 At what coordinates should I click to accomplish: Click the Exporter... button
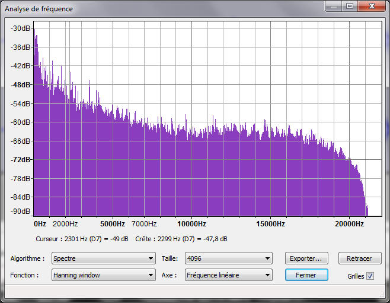306,258
